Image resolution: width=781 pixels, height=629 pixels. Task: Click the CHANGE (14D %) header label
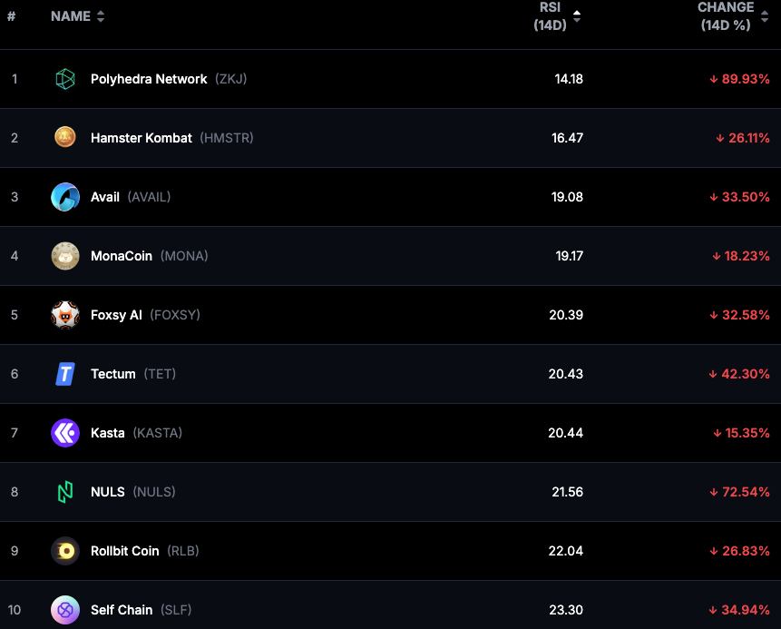point(726,16)
